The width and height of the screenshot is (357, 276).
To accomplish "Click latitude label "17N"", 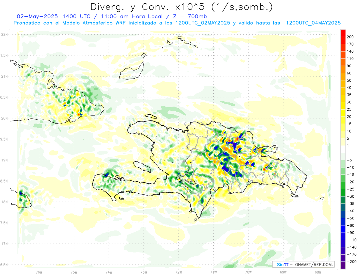I will [x=4, y=244].
